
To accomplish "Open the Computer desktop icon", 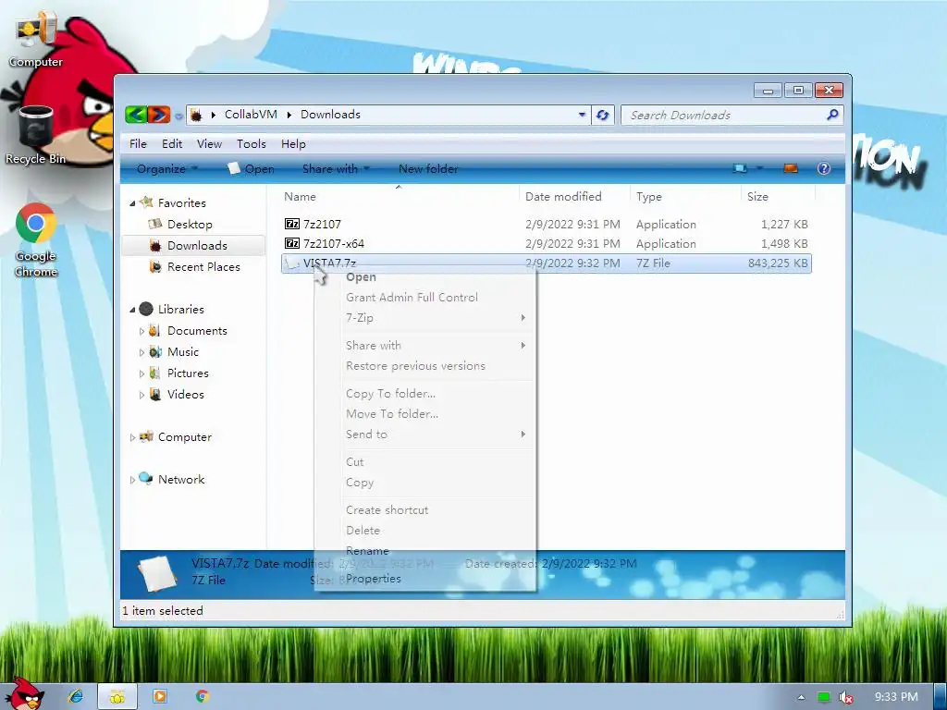I will click(36, 39).
